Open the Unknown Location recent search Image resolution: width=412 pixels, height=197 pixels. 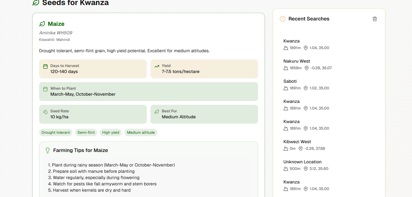click(329, 165)
